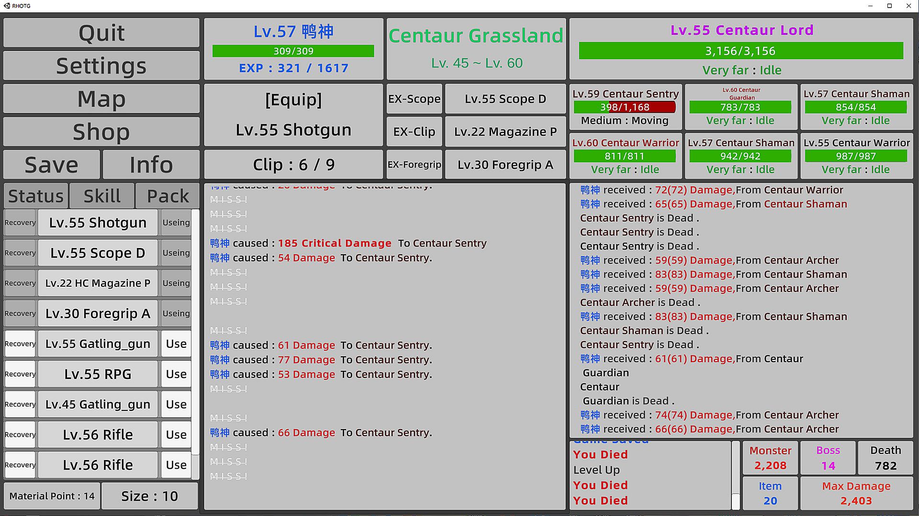Target the Lv.59 Centaur Sentry enemy

coord(625,107)
